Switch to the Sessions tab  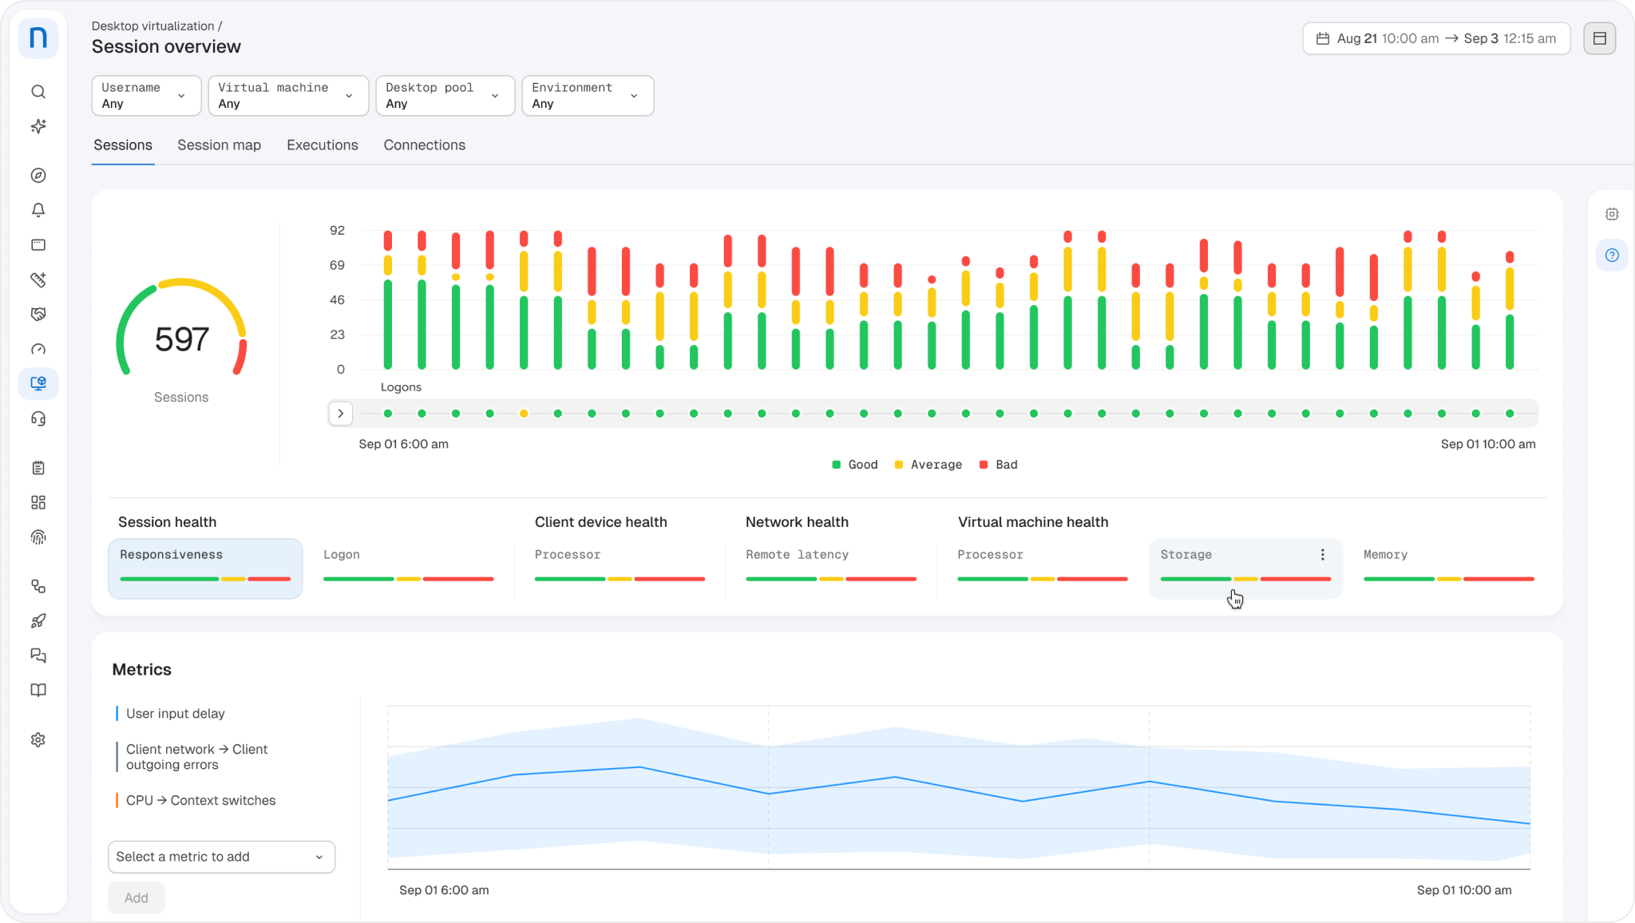(x=123, y=145)
